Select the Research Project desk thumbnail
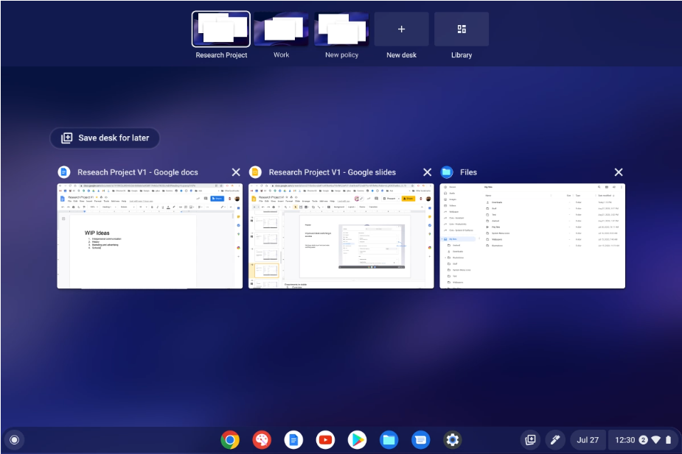 point(221,29)
